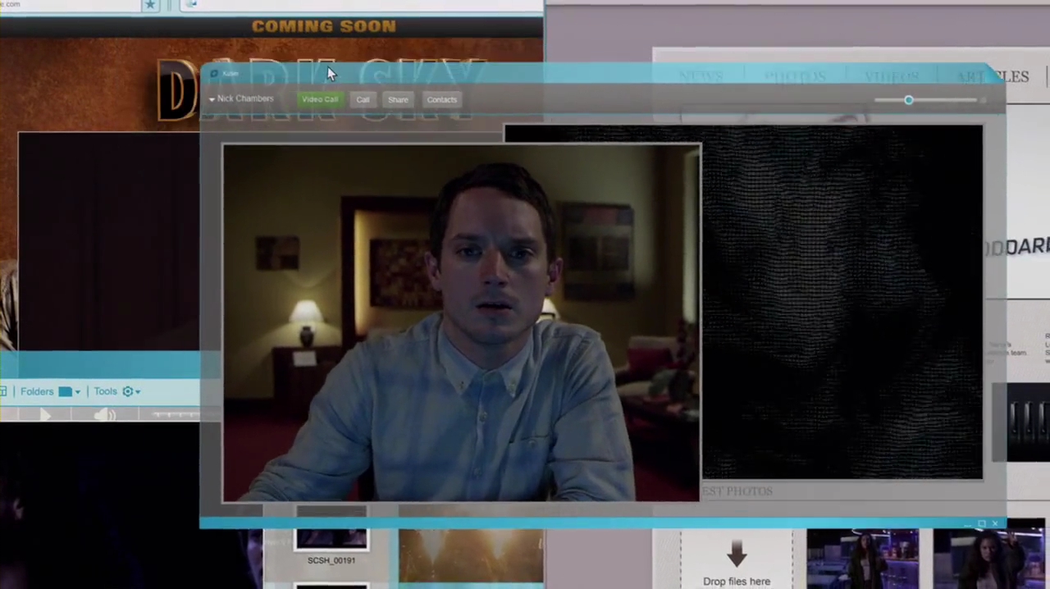Open the News tab on the background website

tap(701, 76)
